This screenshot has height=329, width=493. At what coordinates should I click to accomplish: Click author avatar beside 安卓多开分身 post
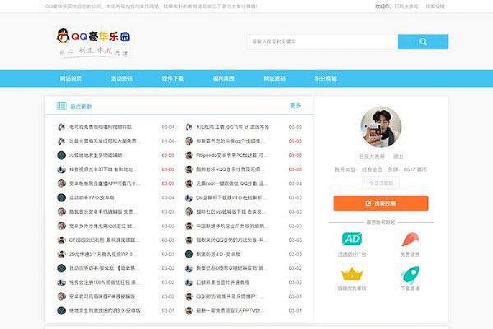[x=61, y=226]
